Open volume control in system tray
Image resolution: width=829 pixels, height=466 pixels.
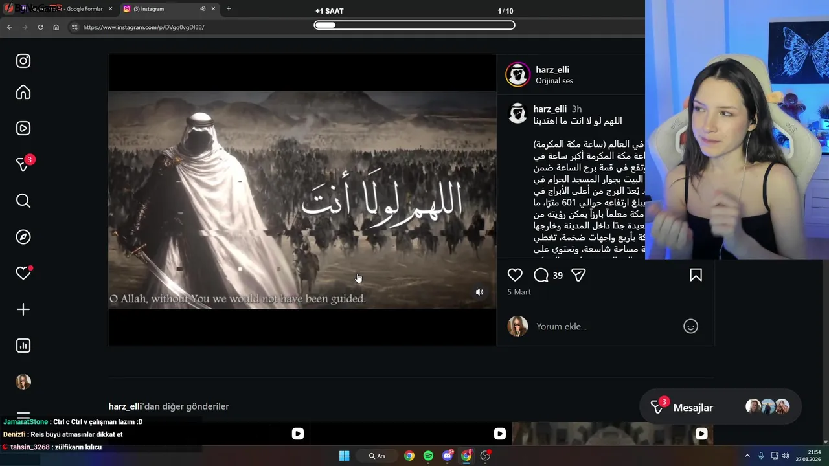point(785,456)
